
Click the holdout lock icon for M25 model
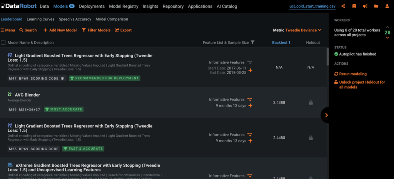tap(311, 138)
